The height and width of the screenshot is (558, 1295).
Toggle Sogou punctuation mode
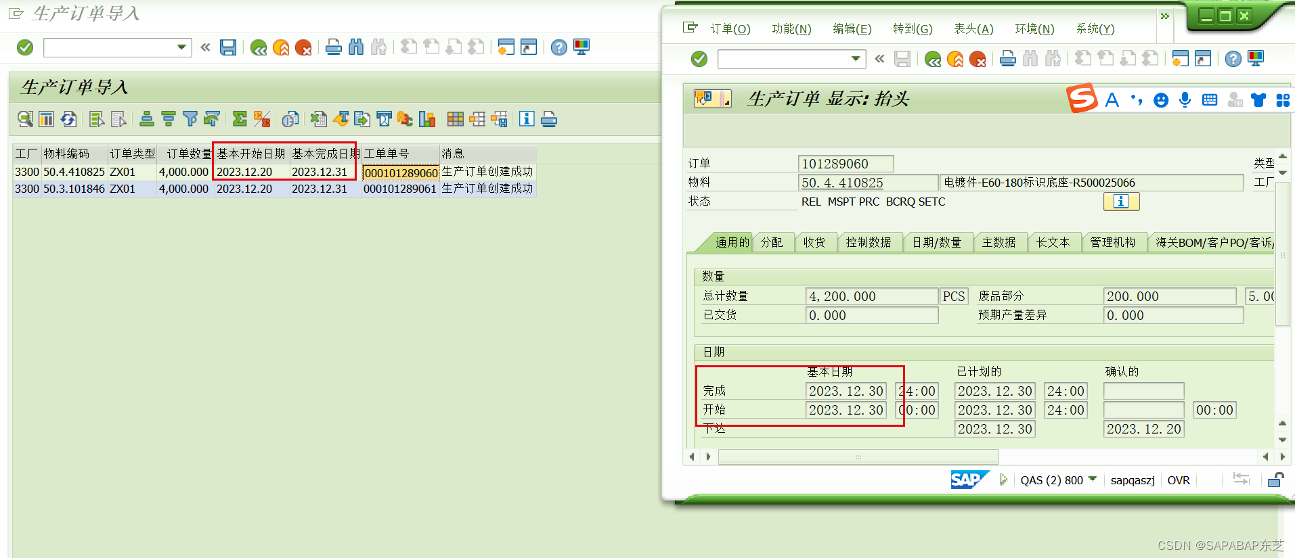coord(1137,100)
